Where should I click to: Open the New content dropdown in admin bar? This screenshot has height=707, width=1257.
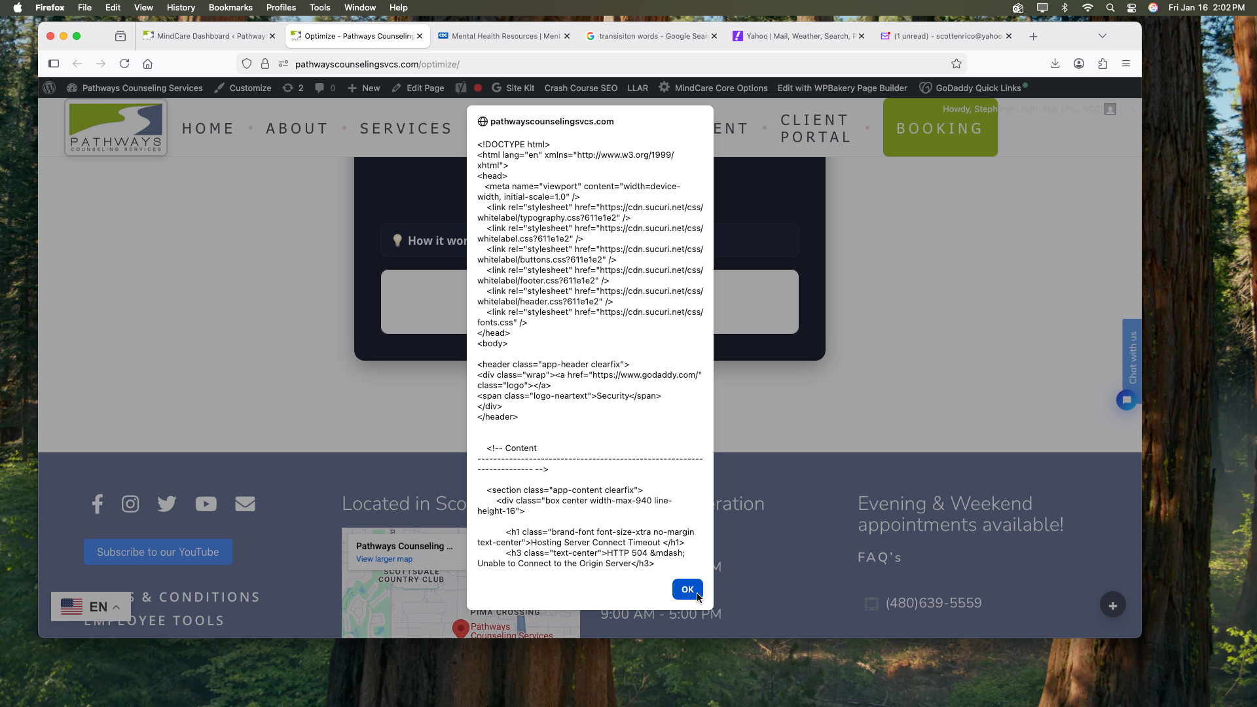pos(364,88)
